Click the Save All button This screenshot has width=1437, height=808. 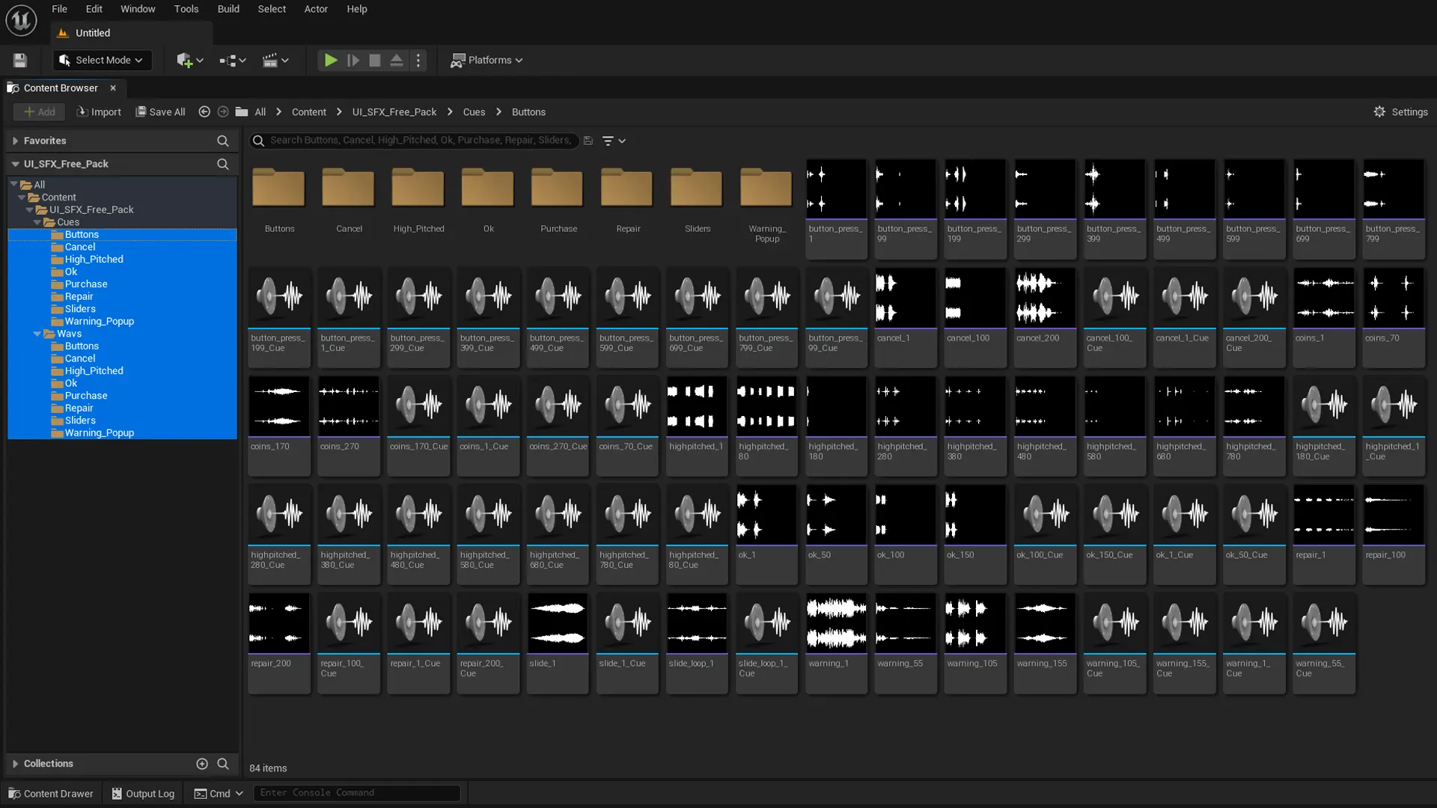[160, 111]
